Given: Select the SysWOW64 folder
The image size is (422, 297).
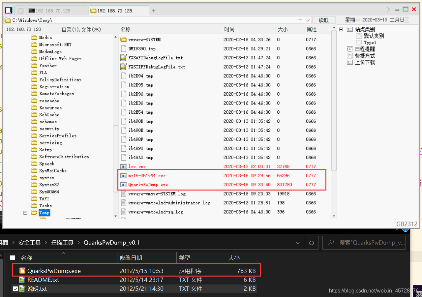Looking at the screenshot, I should 49,192.
